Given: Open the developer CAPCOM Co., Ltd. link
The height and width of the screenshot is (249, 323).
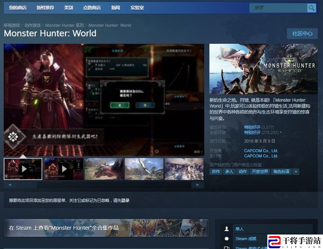Looking at the screenshot, I should click(x=261, y=151).
